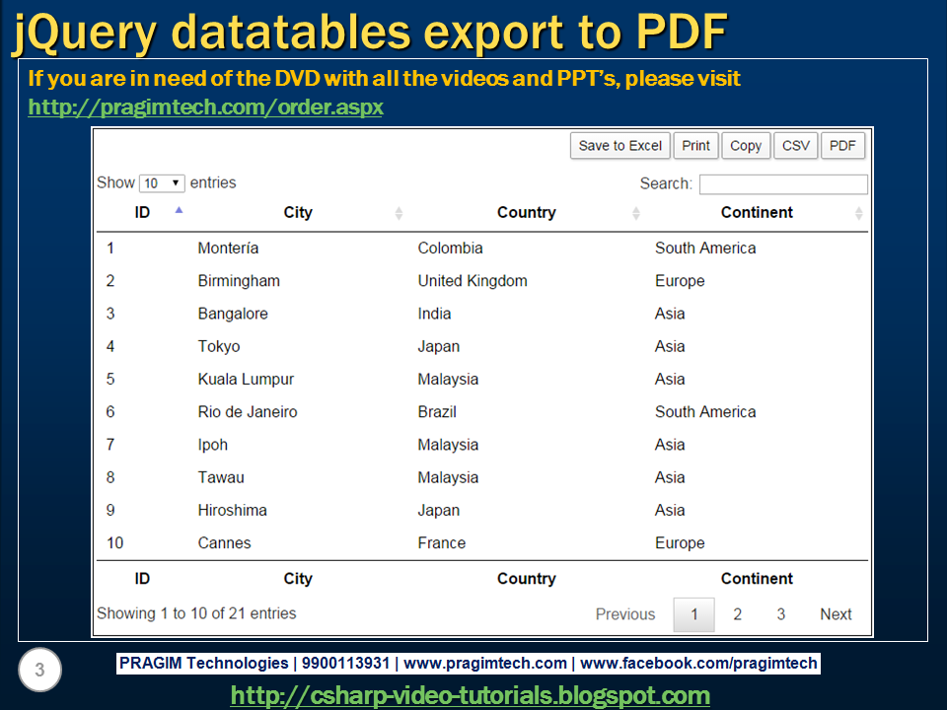Sort the City column using its sort arrow
Image resolution: width=947 pixels, height=710 pixels.
point(399,212)
